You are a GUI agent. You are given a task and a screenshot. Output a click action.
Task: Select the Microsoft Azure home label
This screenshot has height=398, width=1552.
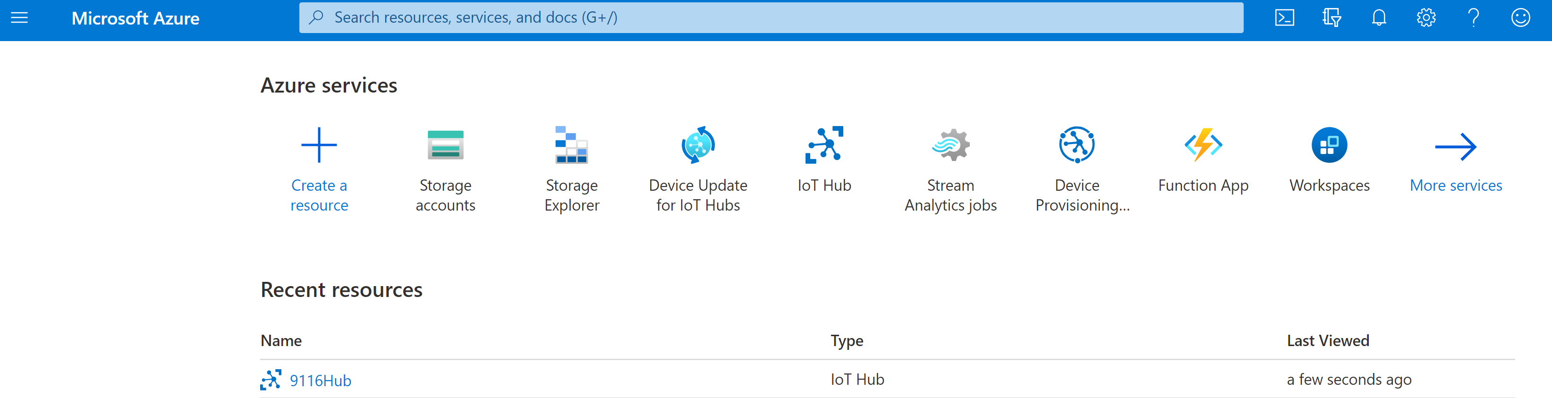tap(136, 19)
